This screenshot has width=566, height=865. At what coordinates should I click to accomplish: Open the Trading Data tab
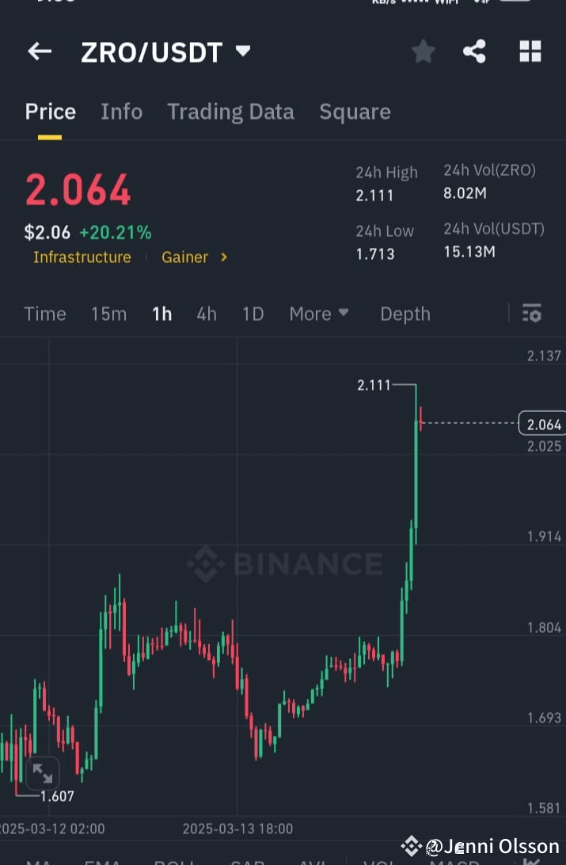pyautogui.click(x=230, y=112)
